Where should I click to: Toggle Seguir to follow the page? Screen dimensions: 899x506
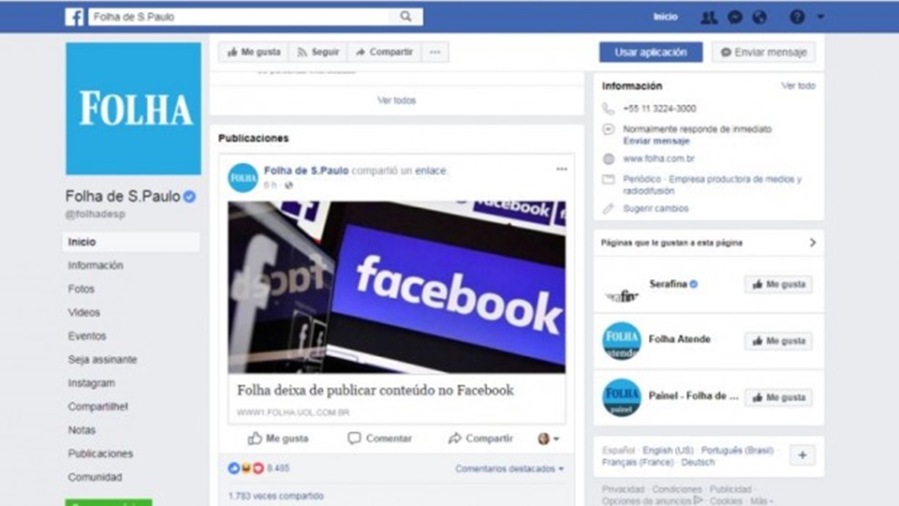(x=317, y=52)
